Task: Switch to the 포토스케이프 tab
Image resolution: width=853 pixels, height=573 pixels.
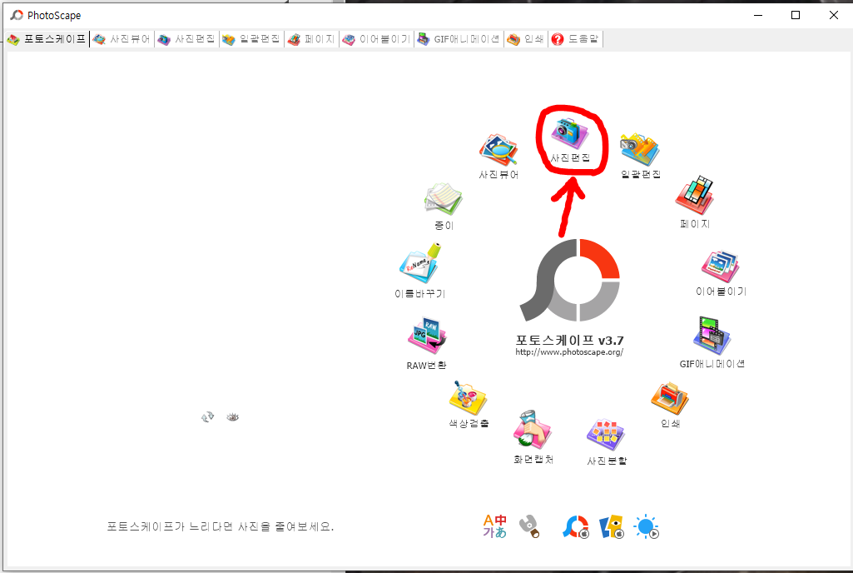Action: 47,39
